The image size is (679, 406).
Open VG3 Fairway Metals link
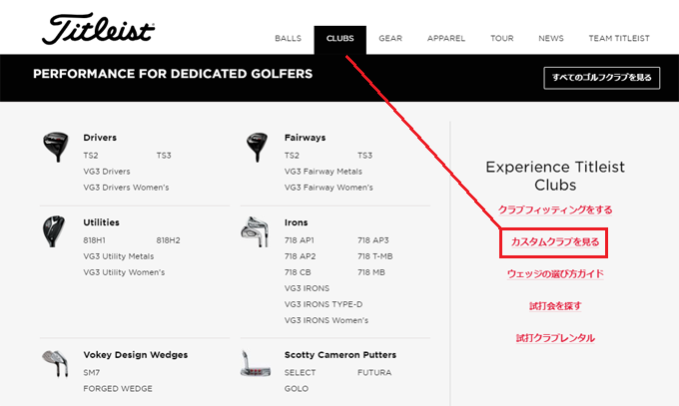tap(324, 172)
